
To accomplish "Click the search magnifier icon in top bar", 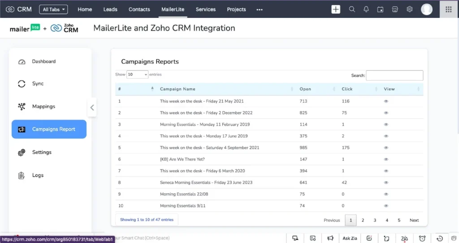I will click(x=352, y=9).
